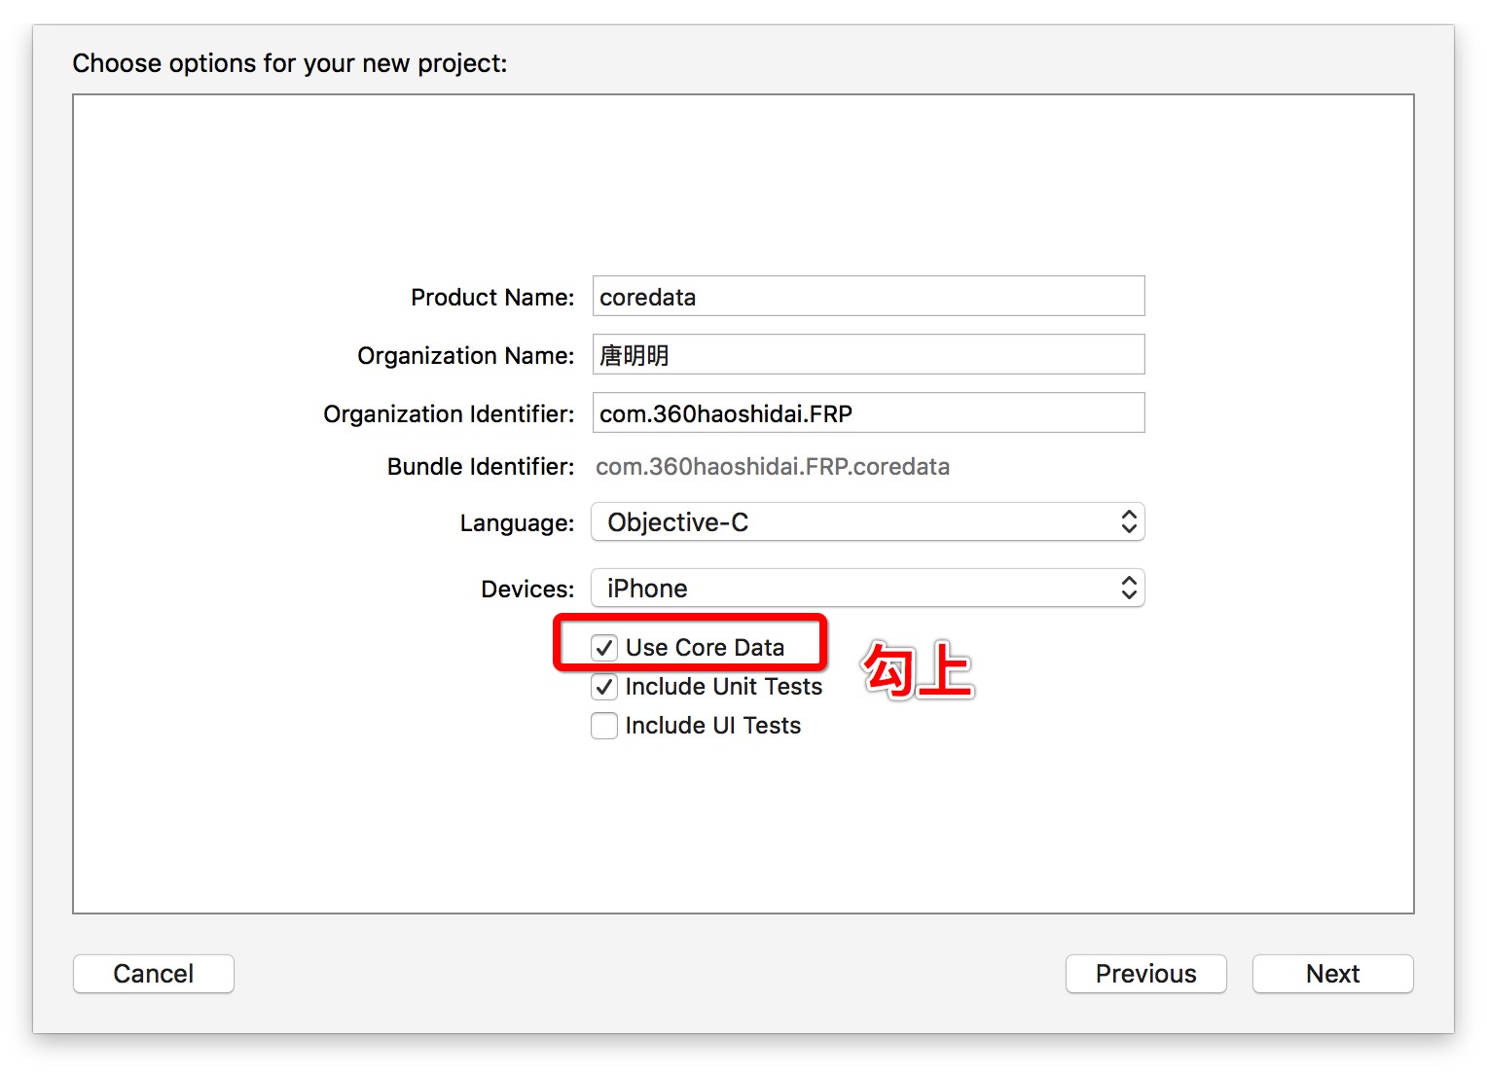This screenshot has width=1487, height=1074.
Task: Click the Product Name field
Action: click(868, 297)
